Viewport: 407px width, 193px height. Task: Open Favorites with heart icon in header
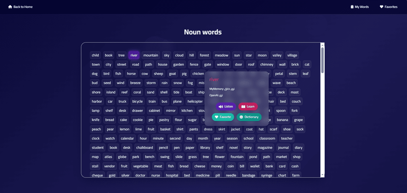coord(388,7)
